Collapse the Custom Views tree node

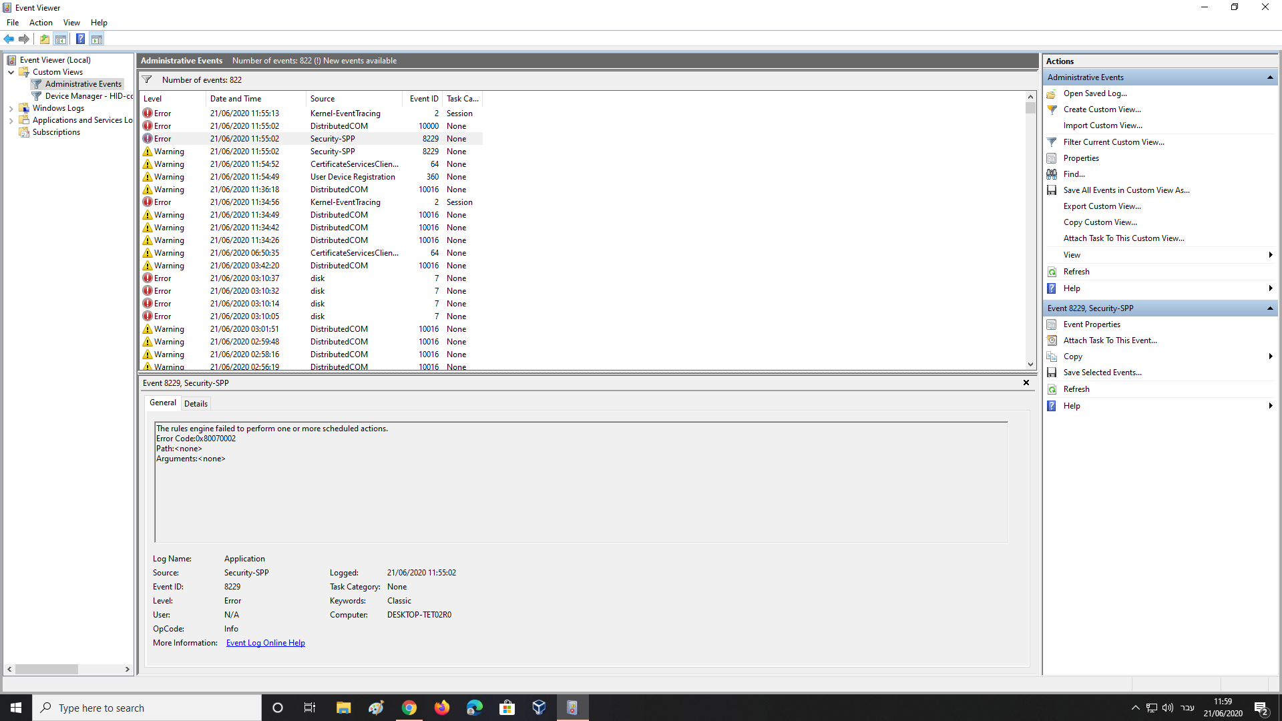tap(11, 72)
